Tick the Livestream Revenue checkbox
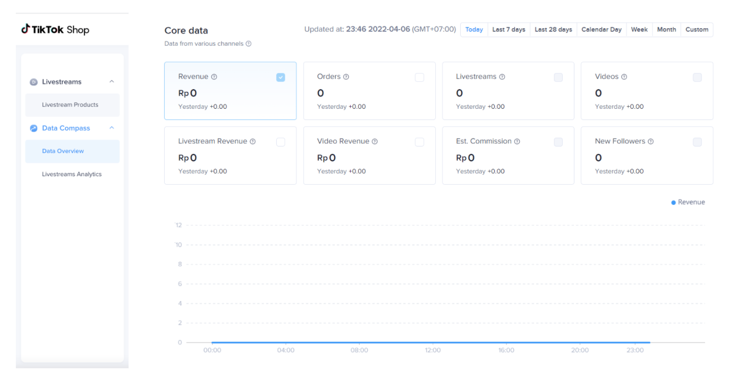 coord(281,142)
